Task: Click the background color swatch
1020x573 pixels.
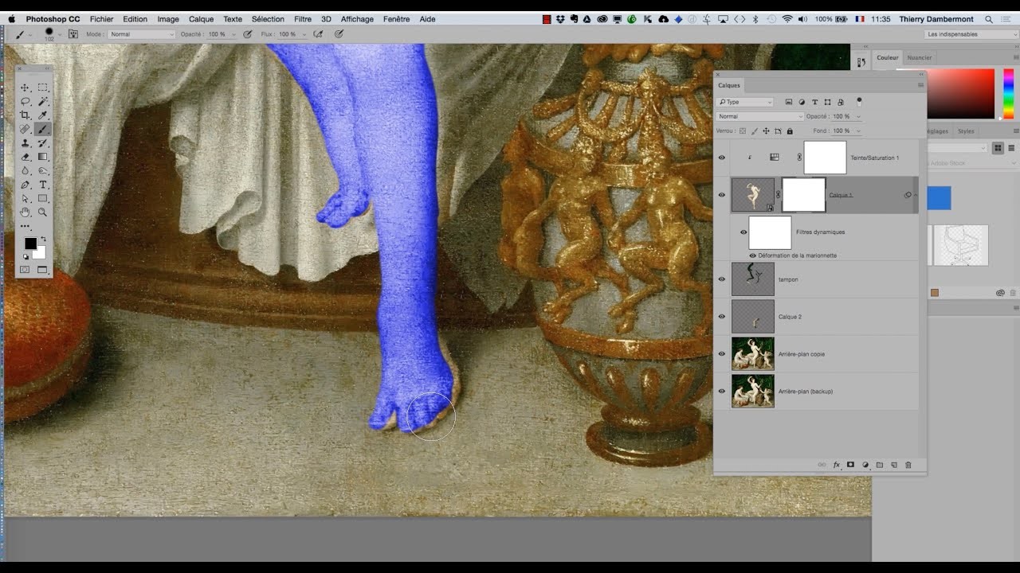Action: click(41, 254)
